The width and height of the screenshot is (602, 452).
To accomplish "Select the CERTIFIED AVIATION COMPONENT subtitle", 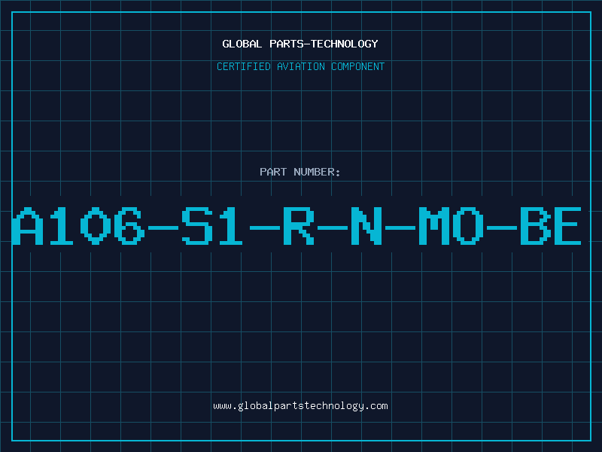I will (x=300, y=66).
